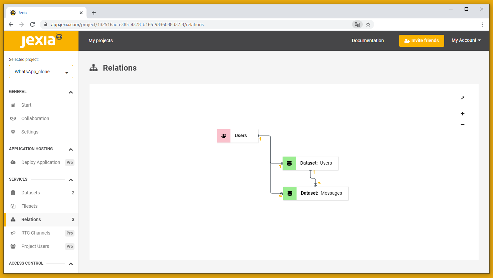Zoom in the diagram with plus
This screenshot has height=278, width=493.
tap(463, 114)
